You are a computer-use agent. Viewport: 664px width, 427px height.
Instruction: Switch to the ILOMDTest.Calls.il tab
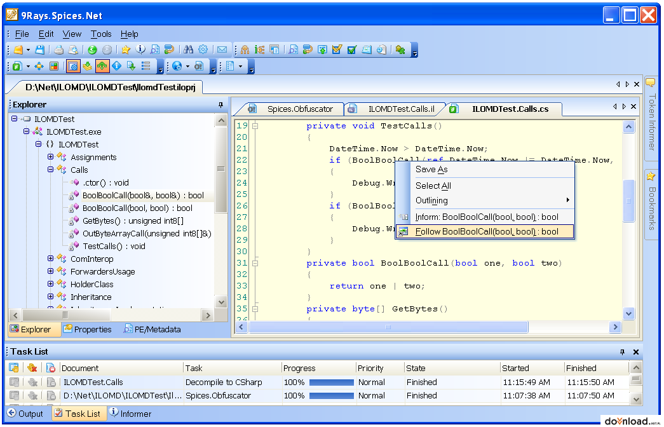[395, 109]
